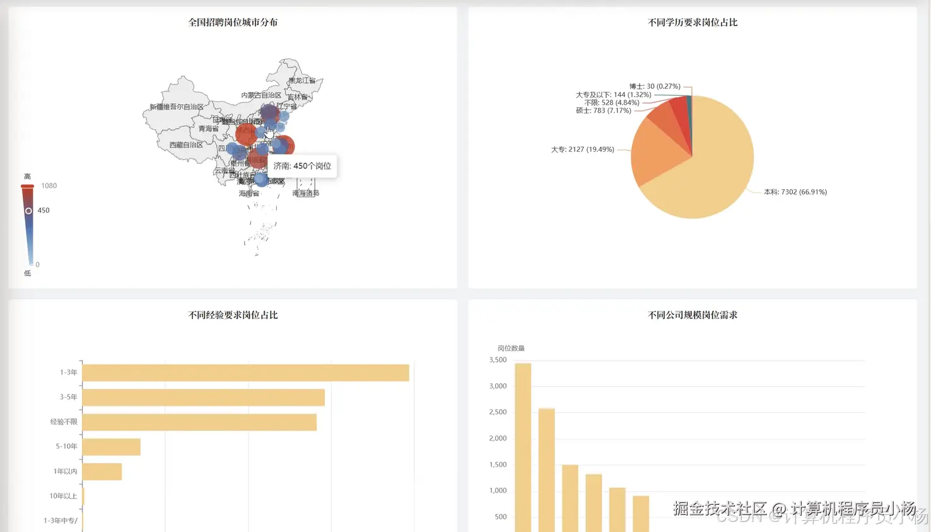Click the bottom handle of the visual map slider
The width and height of the screenshot is (931, 532).
tap(30, 263)
